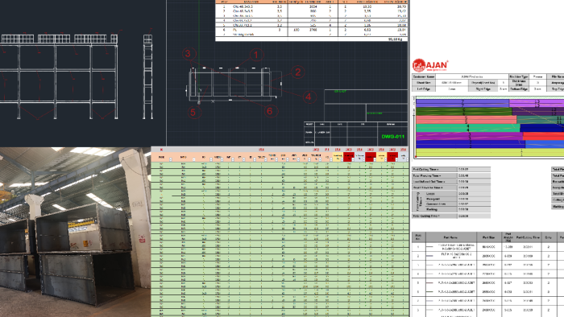Select balloon number 3 in the CAD drawing
This screenshot has height=317, width=564.
tap(188, 54)
